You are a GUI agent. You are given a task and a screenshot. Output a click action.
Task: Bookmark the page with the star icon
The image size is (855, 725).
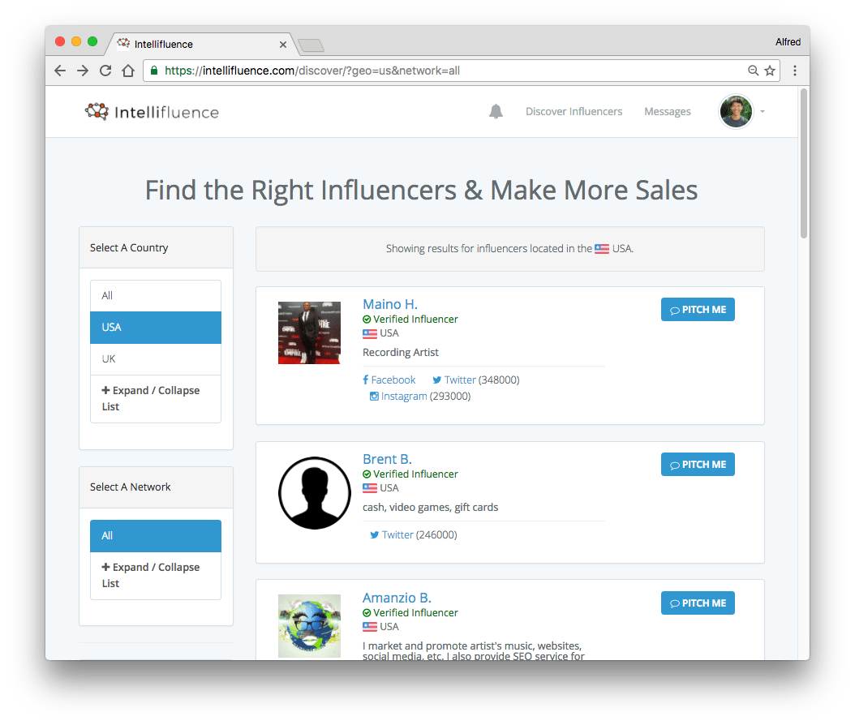coord(770,71)
